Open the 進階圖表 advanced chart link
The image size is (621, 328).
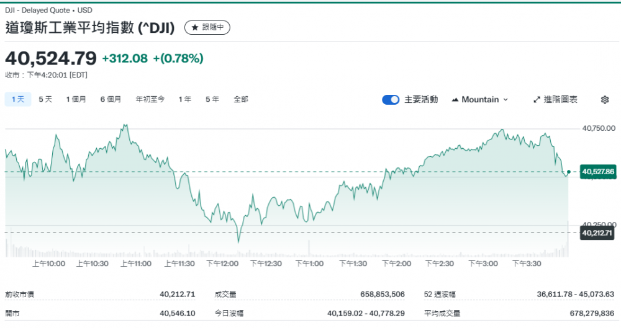(x=560, y=100)
